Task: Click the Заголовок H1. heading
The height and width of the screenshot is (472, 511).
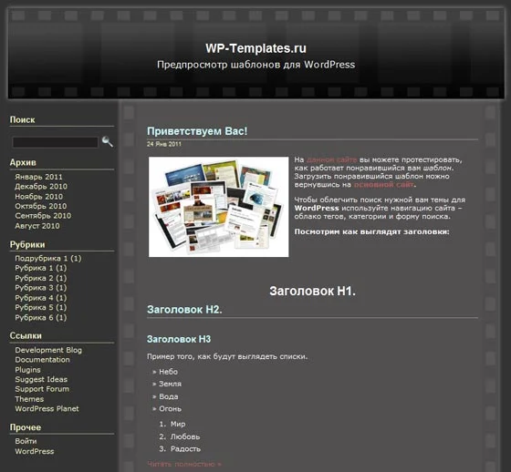Action: pyautogui.click(x=312, y=291)
